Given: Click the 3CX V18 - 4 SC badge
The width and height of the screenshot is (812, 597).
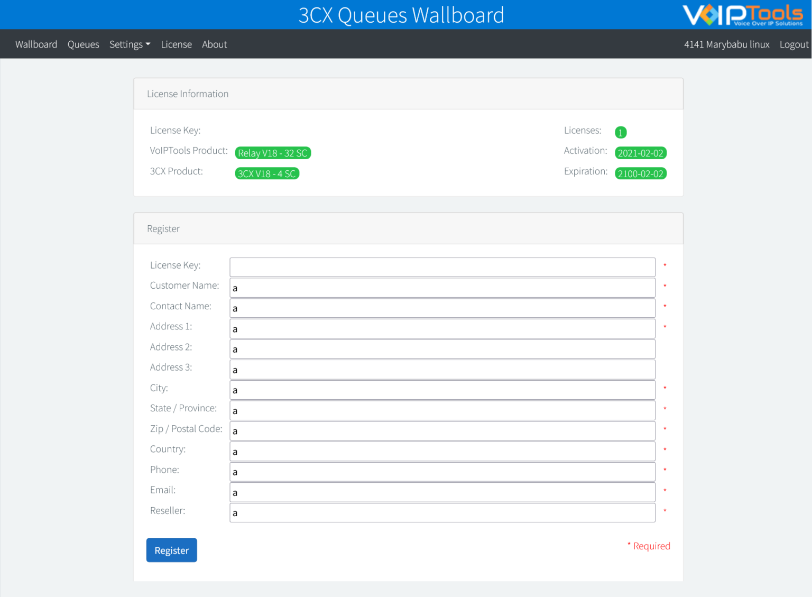Looking at the screenshot, I should [x=267, y=173].
